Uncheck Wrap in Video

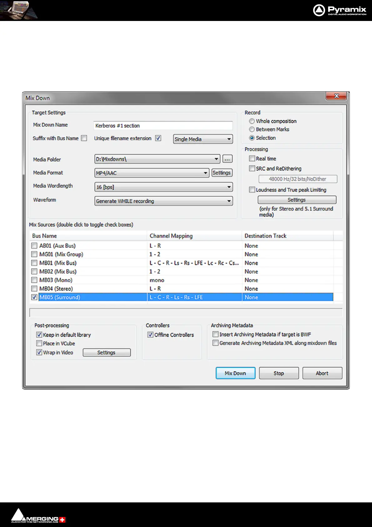coord(39,352)
